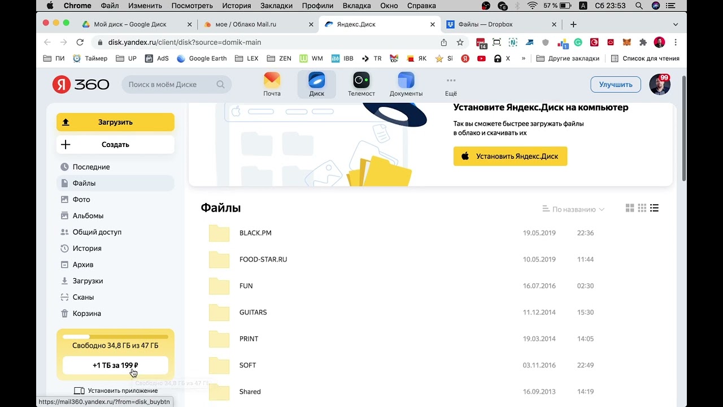Image resolution: width=723 pixels, height=407 pixels.
Task: Open the По названию sort dropdown
Action: click(573, 209)
